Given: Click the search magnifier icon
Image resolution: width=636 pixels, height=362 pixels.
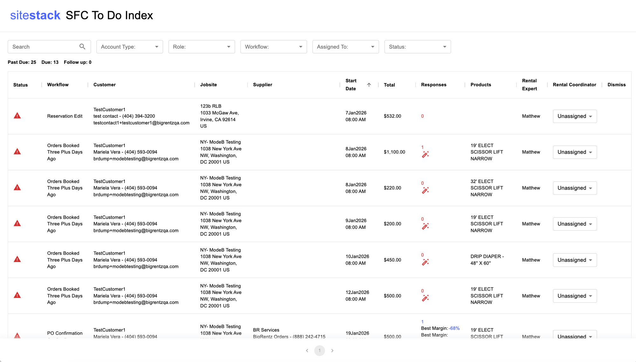Looking at the screenshot, I should coord(82,47).
